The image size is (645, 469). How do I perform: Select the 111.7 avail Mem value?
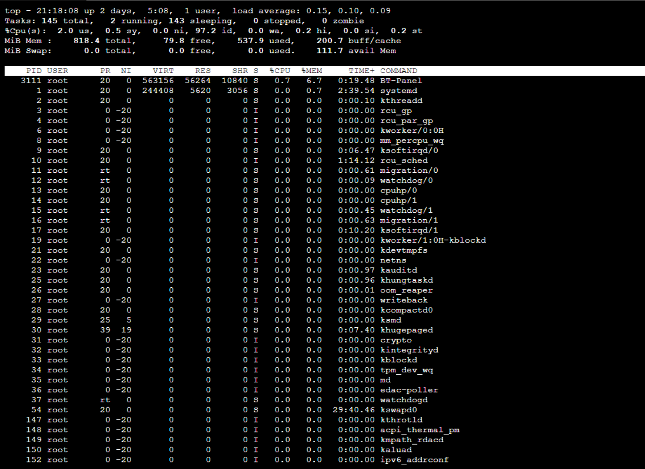click(356, 51)
